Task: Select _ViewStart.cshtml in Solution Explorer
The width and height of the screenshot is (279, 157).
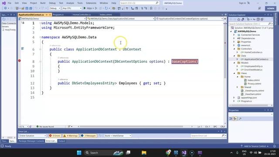Action: point(253,94)
